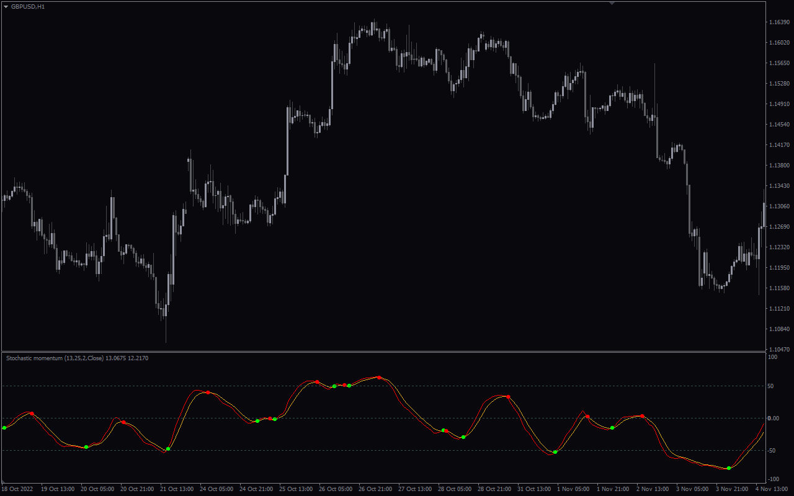Click the GBPUSD,H1 chart title

pyautogui.click(x=28, y=6)
